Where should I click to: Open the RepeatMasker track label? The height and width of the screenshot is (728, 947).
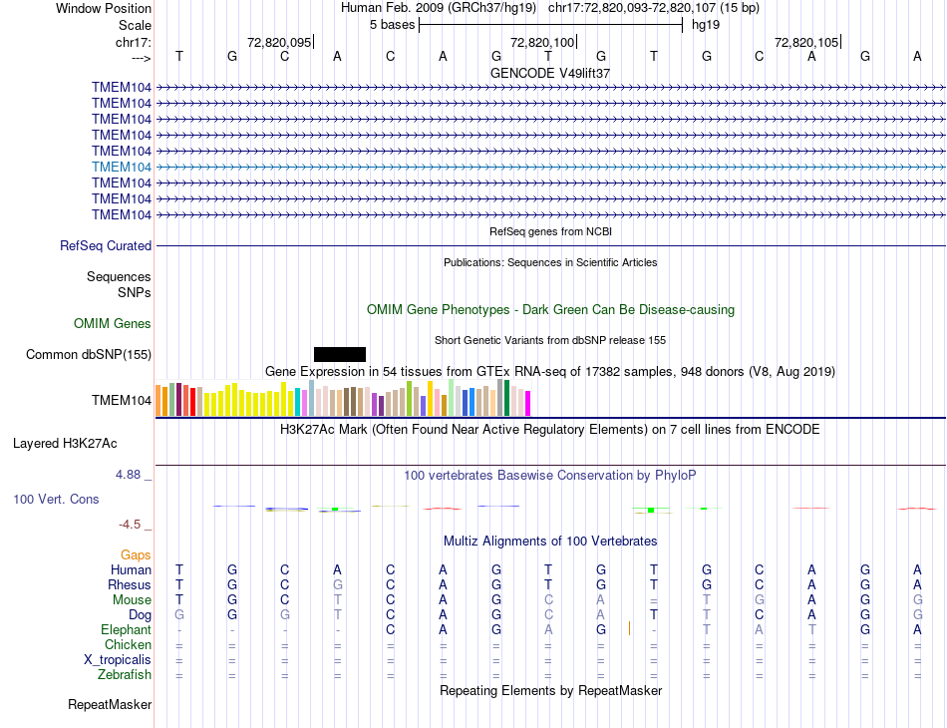(x=110, y=704)
